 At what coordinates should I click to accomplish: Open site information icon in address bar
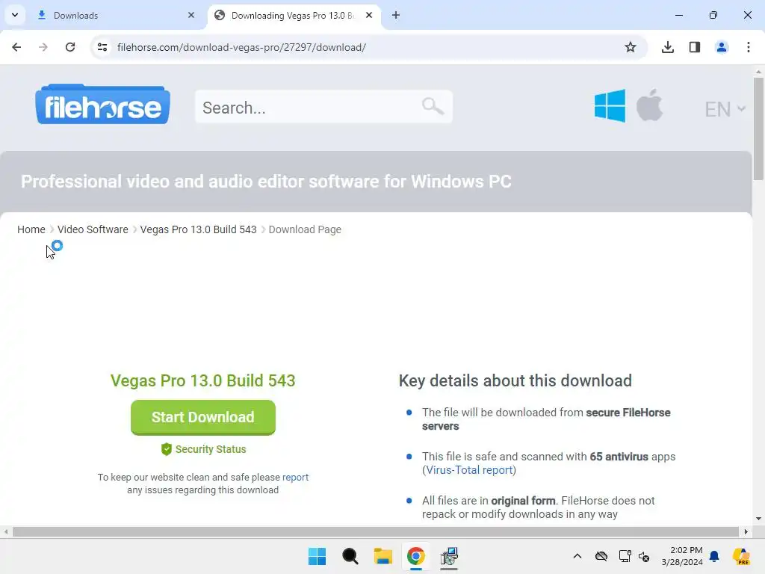pos(102,47)
